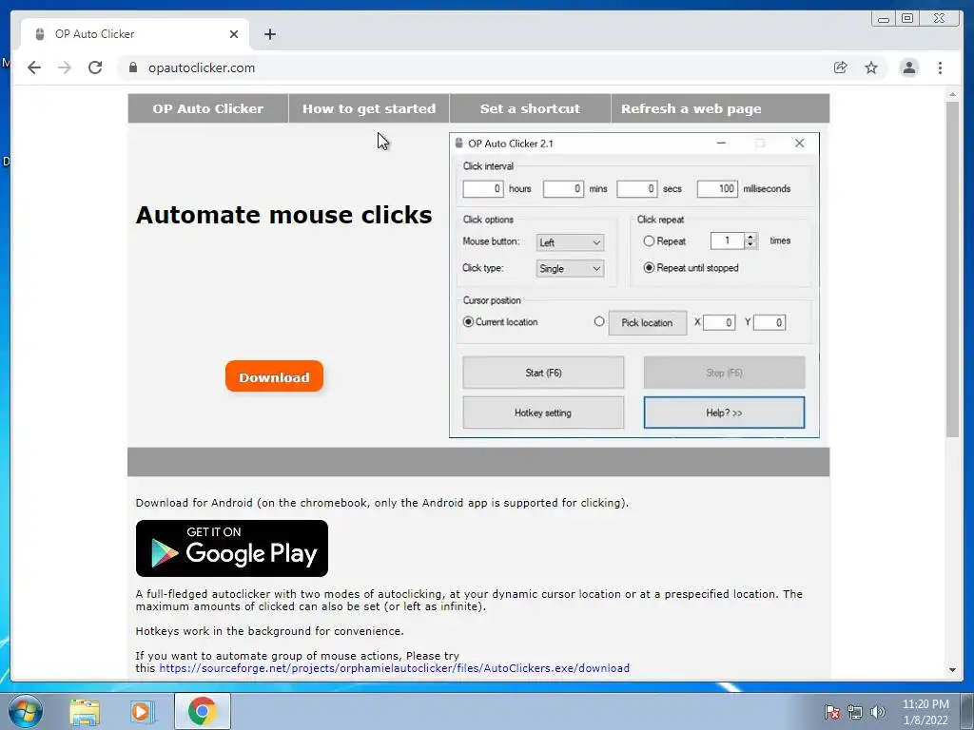Open Chrome's three-dot menu
Image resolution: width=974 pixels, height=730 pixels.
point(940,67)
